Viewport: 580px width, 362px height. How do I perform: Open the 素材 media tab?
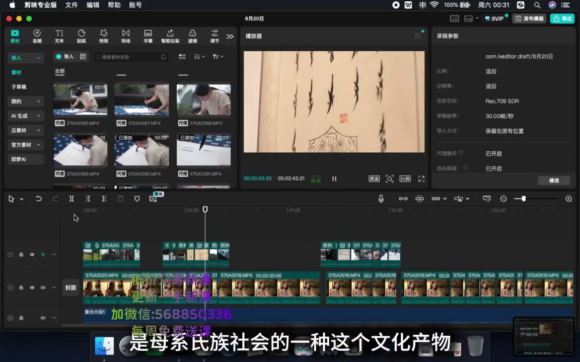[x=15, y=36]
